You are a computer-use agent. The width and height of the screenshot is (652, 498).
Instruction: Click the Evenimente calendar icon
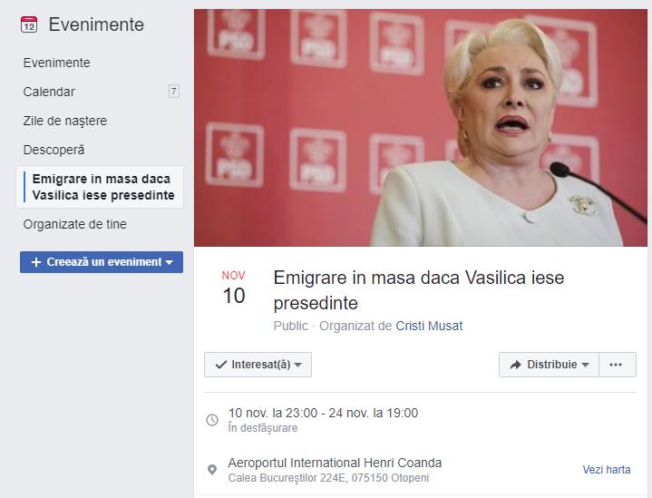pos(29,24)
